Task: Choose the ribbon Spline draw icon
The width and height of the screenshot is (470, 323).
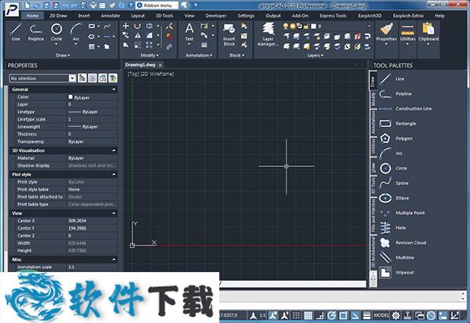Action: (x=107, y=27)
